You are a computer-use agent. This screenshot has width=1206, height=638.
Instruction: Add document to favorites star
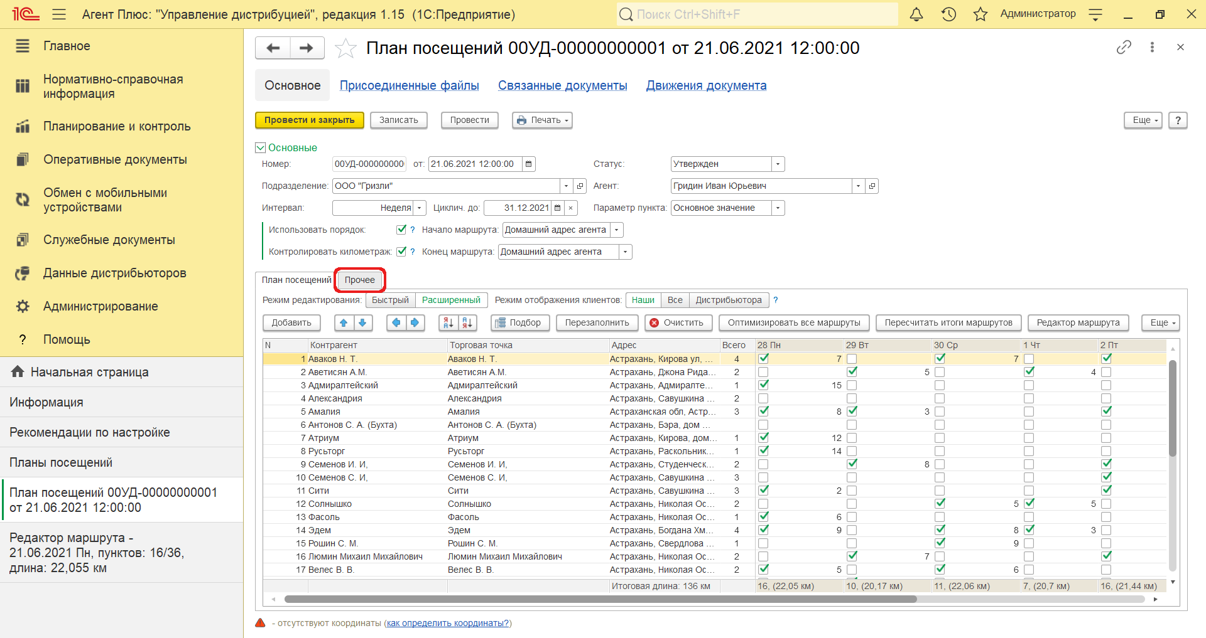tap(345, 48)
